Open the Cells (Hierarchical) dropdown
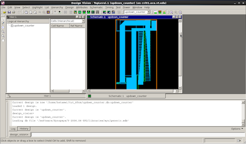Screen dimensions: 246x144 coord(68,21)
